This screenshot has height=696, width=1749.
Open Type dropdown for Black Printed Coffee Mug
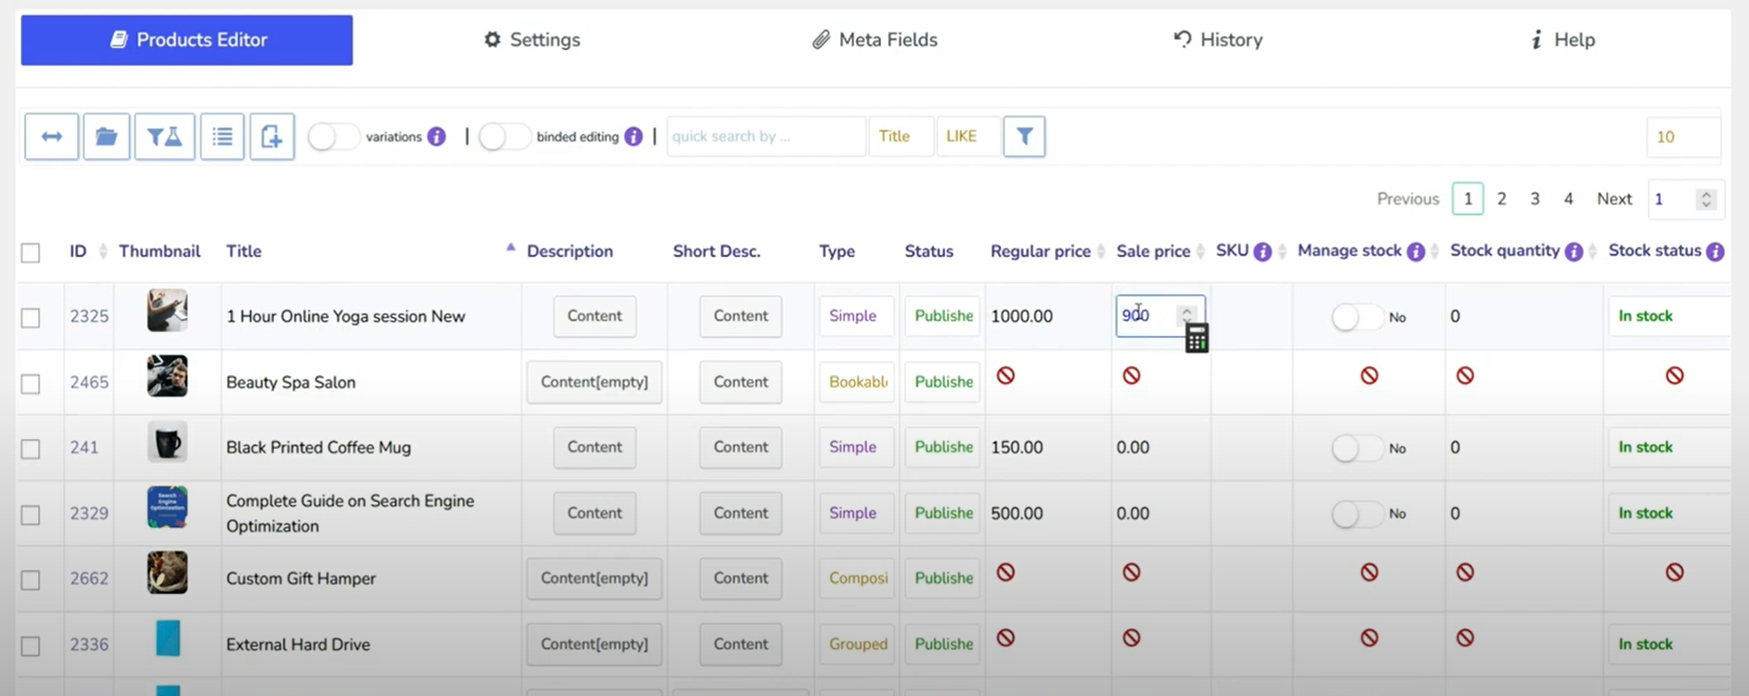point(856,446)
